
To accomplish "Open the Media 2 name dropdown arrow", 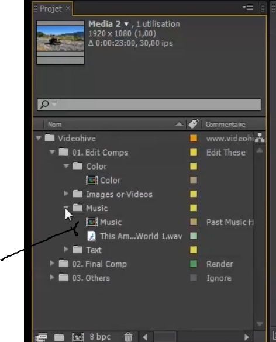I will [x=126, y=24].
